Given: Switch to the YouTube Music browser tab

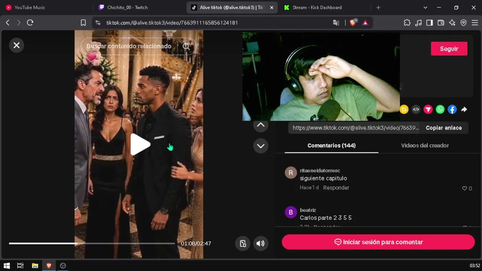Looking at the screenshot, I should (45, 8).
